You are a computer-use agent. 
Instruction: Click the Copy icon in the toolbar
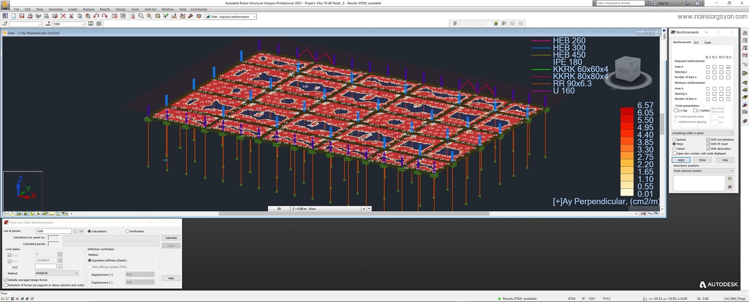tap(80, 16)
